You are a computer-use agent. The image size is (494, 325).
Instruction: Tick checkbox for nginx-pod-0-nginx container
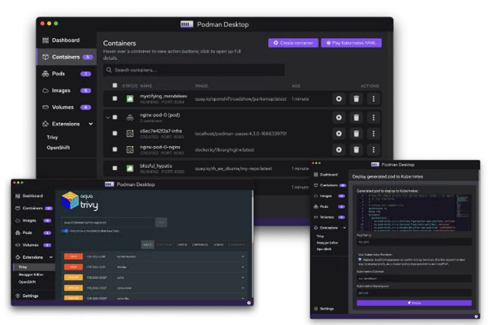[x=115, y=149]
